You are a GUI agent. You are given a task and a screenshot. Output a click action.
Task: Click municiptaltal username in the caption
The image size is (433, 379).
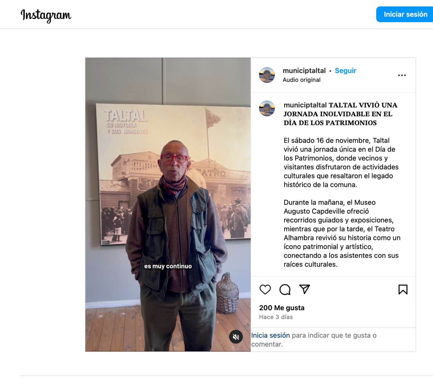point(305,105)
